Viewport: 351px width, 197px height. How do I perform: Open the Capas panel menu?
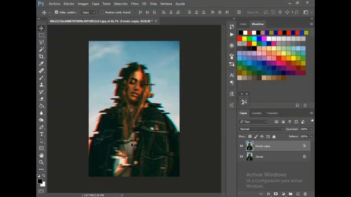312,113
